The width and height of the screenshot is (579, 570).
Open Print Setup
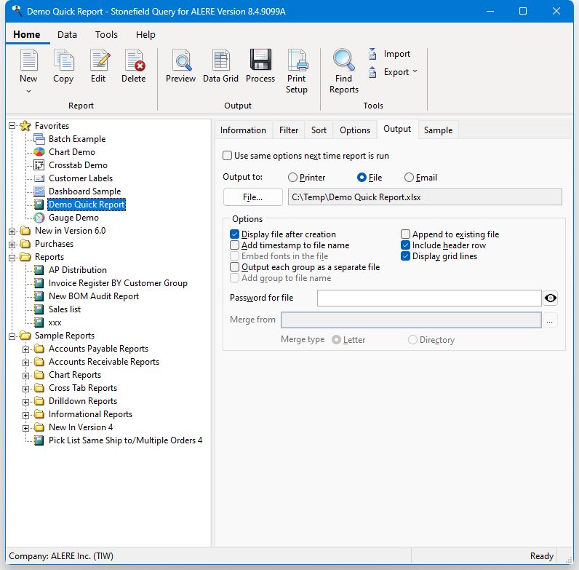[297, 71]
